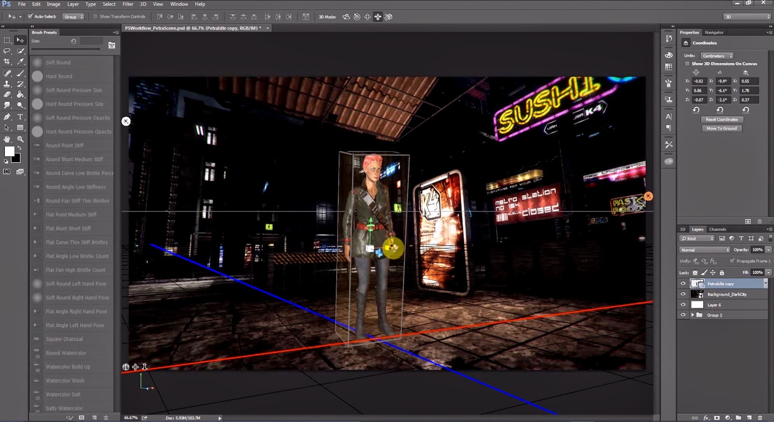774x422 pixels.
Task: Open the 3D menu
Action: pos(143,4)
